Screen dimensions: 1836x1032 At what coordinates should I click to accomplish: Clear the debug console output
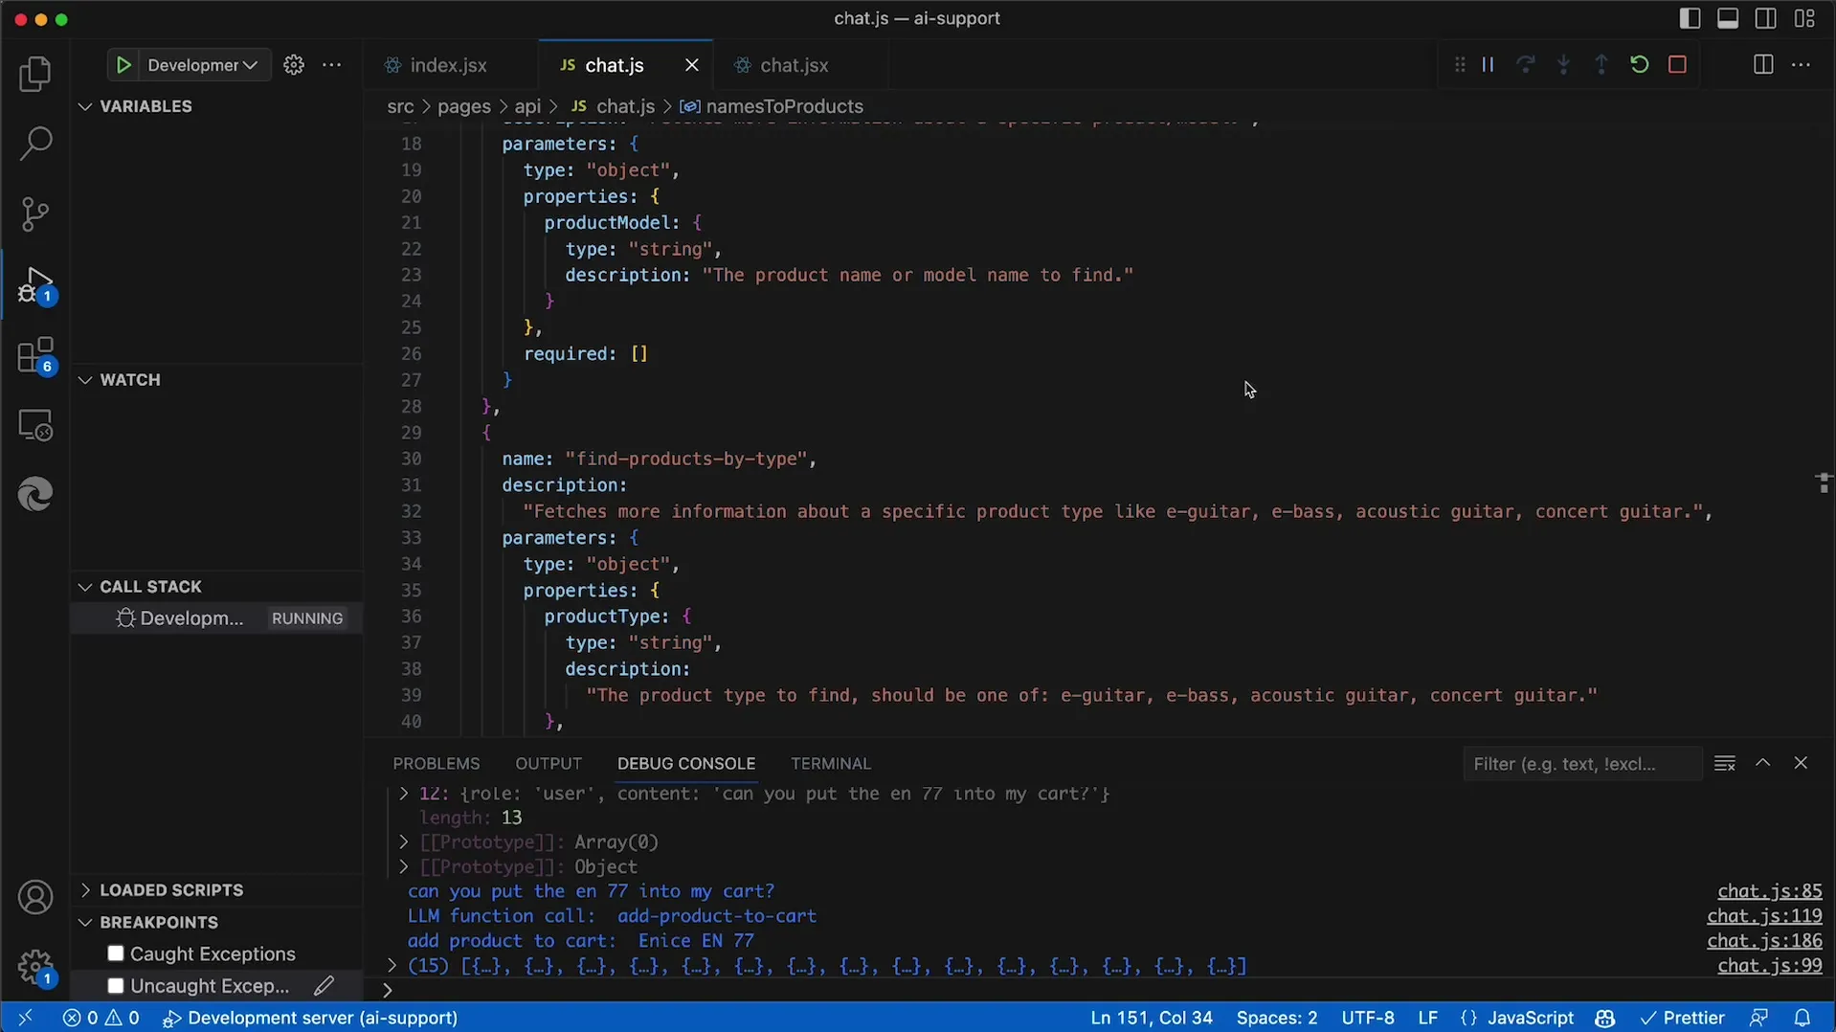[x=1725, y=763]
